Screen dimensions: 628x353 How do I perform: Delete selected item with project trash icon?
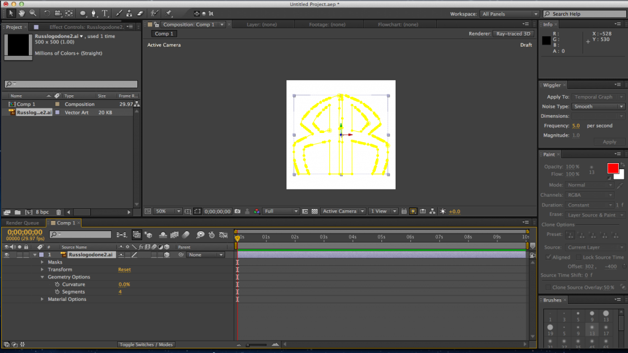tap(59, 212)
